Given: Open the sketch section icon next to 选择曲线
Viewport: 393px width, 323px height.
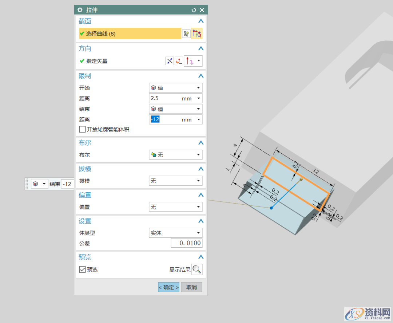Looking at the screenshot, I should 186,34.
